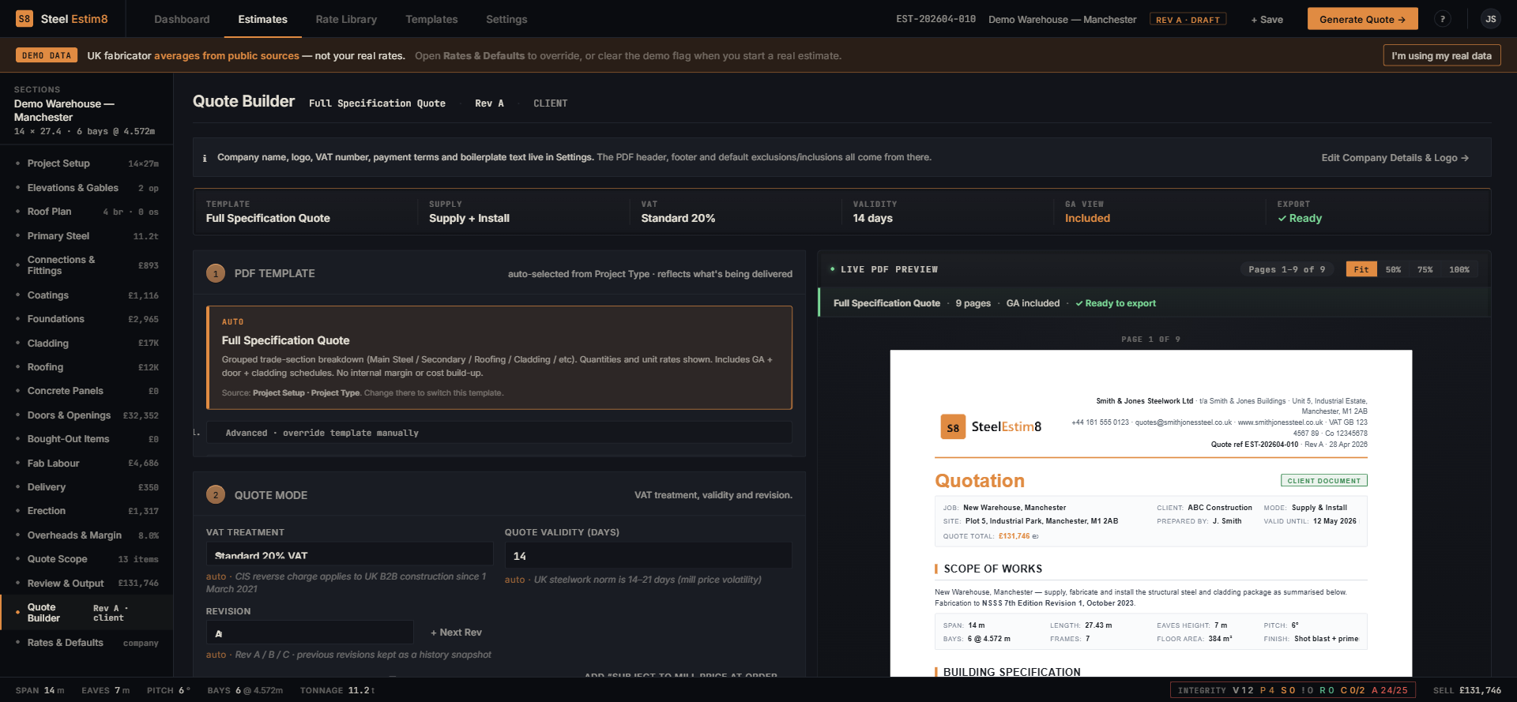The image size is (1517, 702).
Task: Open Roof Plan section
Action: coord(87,212)
